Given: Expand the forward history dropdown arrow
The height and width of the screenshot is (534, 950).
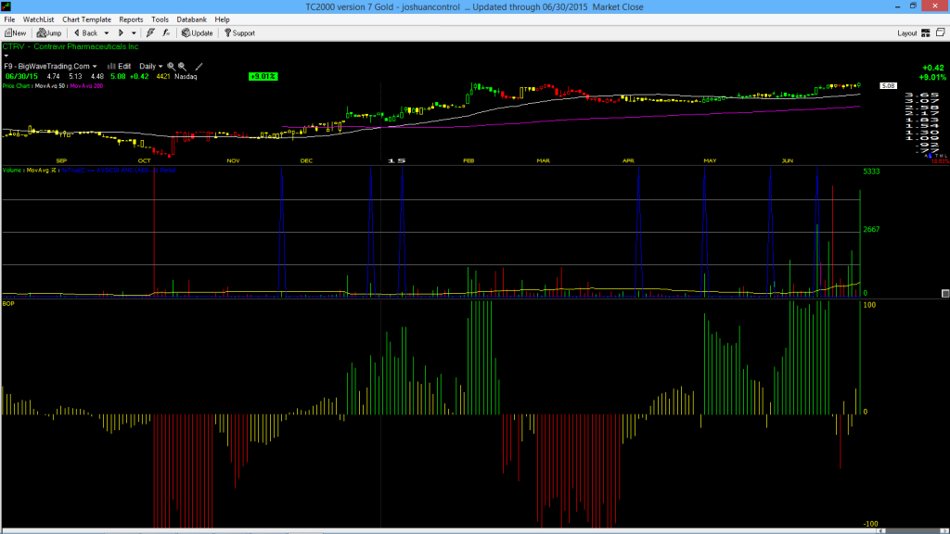Looking at the screenshot, I should tap(134, 33).
